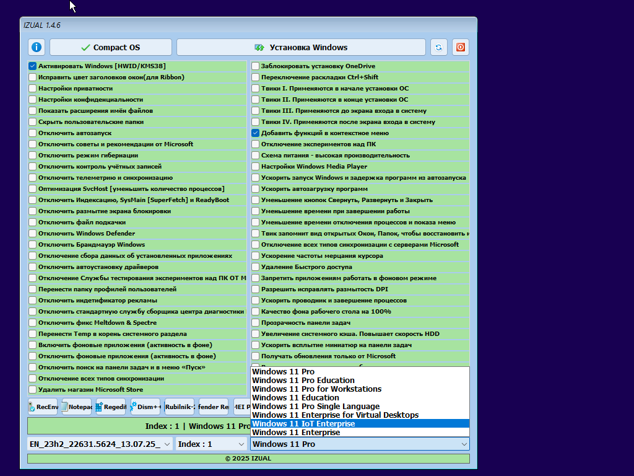This screenshot has height=476, width=634.
Task: Toggle Ускорить автозагрузку программ
Action: (256, 188)
